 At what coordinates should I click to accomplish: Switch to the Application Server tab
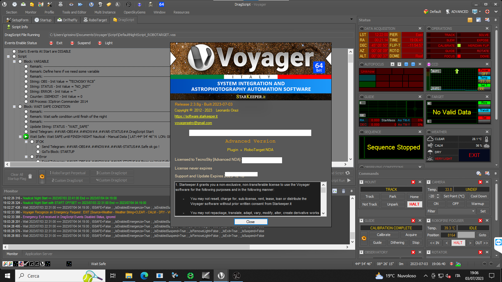tap(39, 254)
